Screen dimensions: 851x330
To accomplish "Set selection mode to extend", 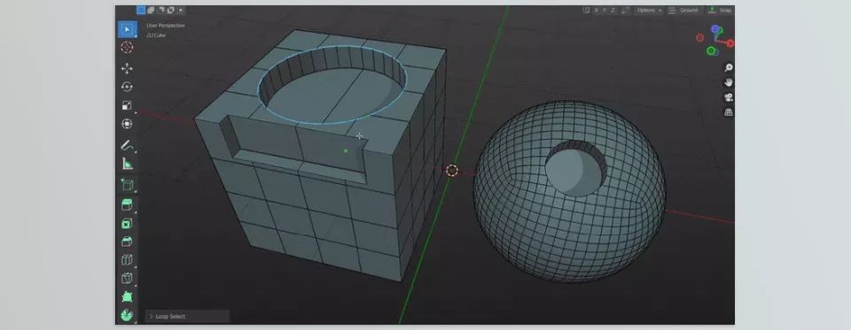I will pyautogui.click(x=151, y=10).
